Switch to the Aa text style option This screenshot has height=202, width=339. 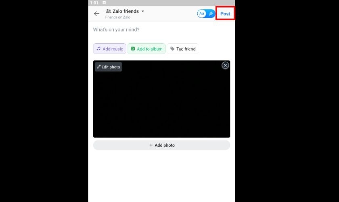click(x=202, y=14)
